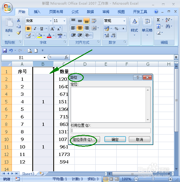Click the Cut scissors icon

18,20
